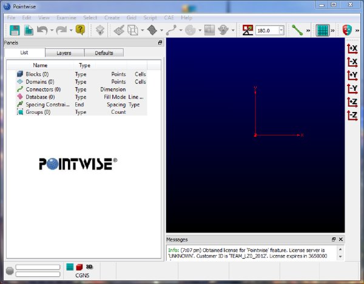Open the Script menu
Viewport: 364px width, 284px height.
tap(150, 18)
